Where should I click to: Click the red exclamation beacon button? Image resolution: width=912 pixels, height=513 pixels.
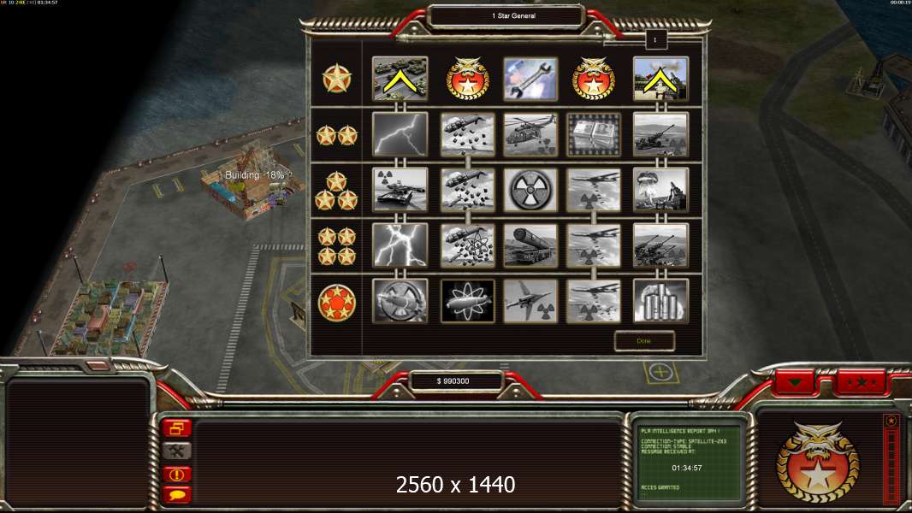(177, 474)
